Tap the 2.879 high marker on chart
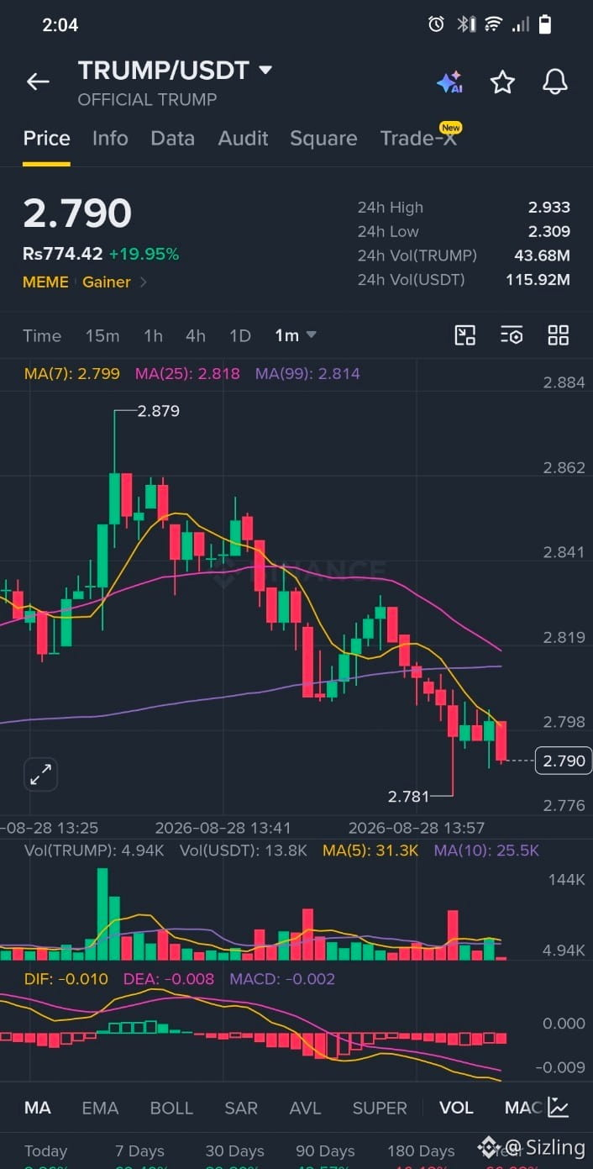 coord(158,411)
